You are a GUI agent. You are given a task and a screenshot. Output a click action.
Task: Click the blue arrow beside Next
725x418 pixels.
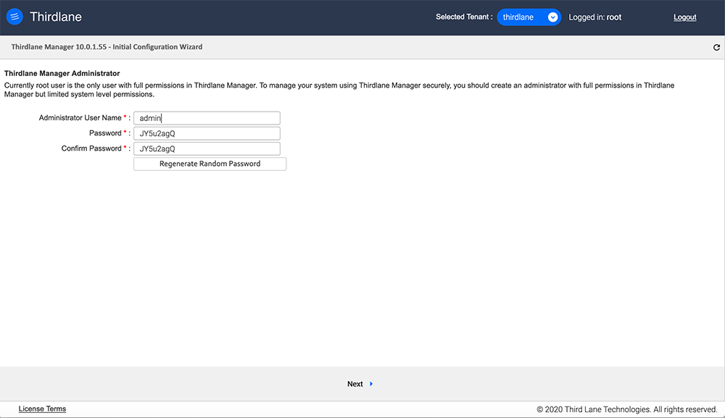[371, 384]
